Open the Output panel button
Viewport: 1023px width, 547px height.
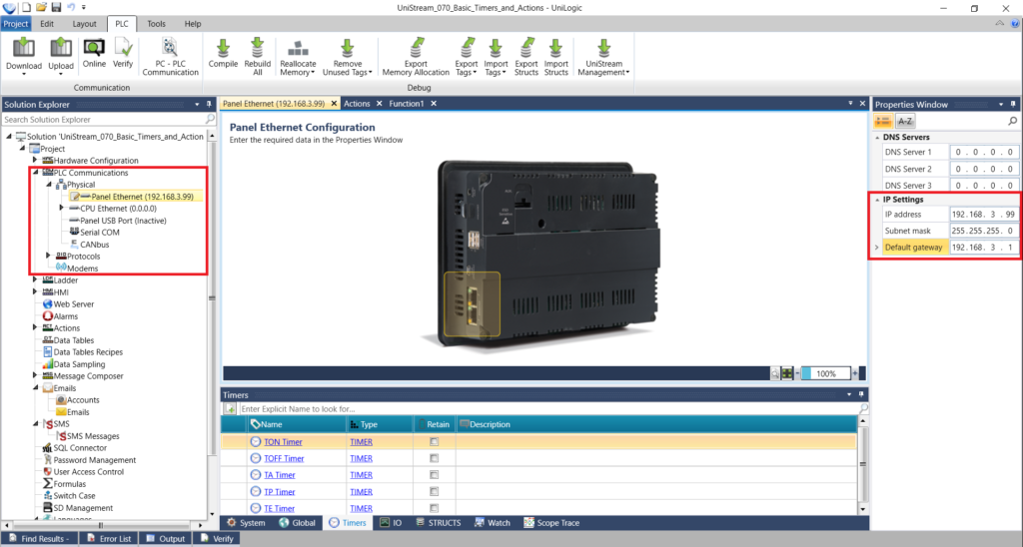click(x=166, y=539)
